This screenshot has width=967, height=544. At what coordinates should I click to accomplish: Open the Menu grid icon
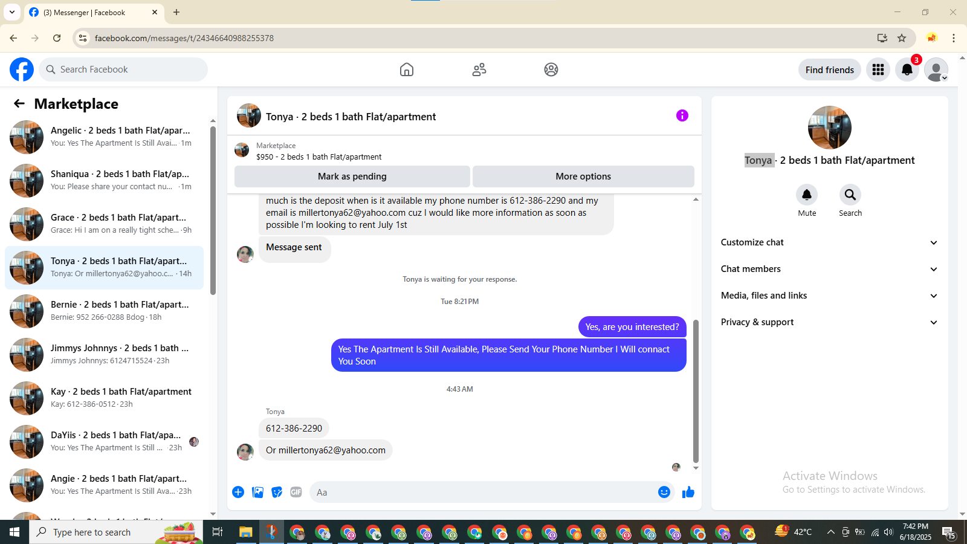(x=878, y=70)
